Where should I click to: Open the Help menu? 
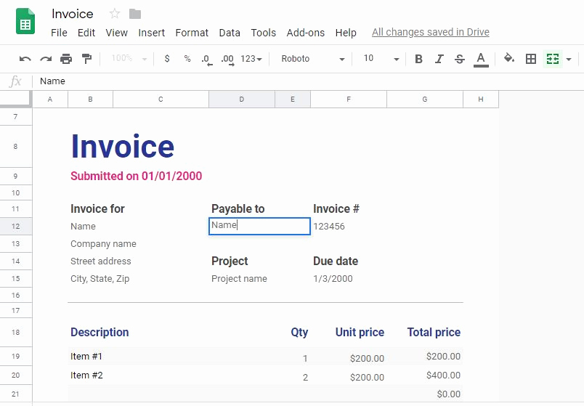tap(346, 33)
